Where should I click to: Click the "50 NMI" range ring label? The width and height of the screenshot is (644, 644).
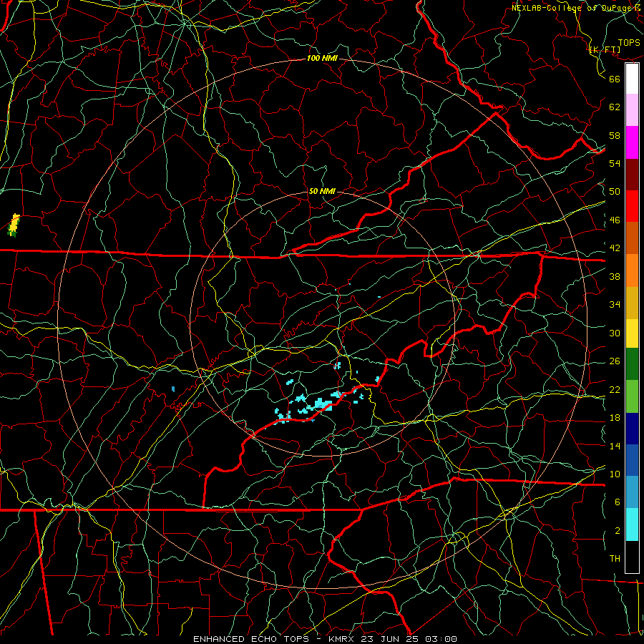pyautogui.click(x=321, y=191)
